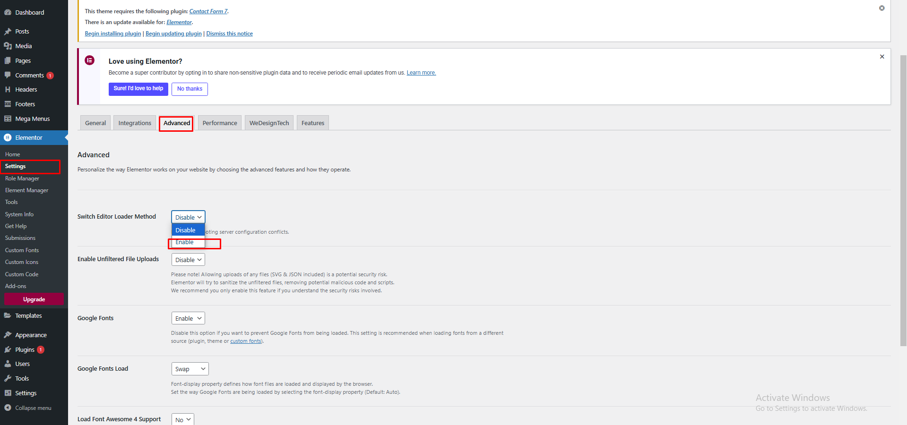The height and width of the screenshot is (425, 907).
Task: Dismiss the Elementor notice with X
Action: coord(882,57)
